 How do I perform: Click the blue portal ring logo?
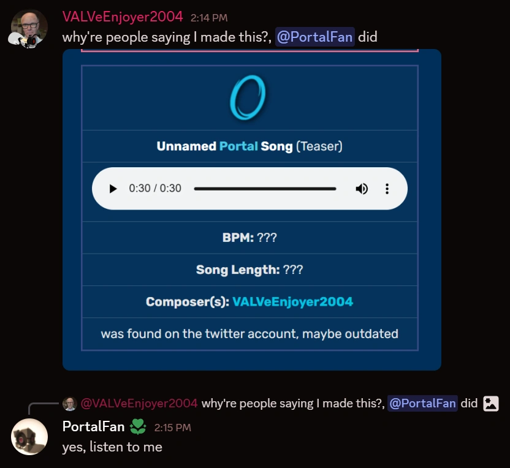tap(248, 98)
